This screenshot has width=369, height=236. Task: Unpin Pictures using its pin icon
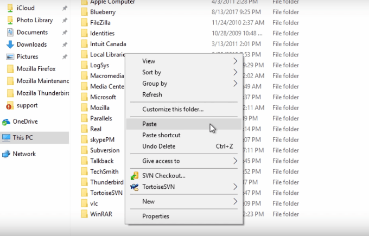click(x=65, y=57)
